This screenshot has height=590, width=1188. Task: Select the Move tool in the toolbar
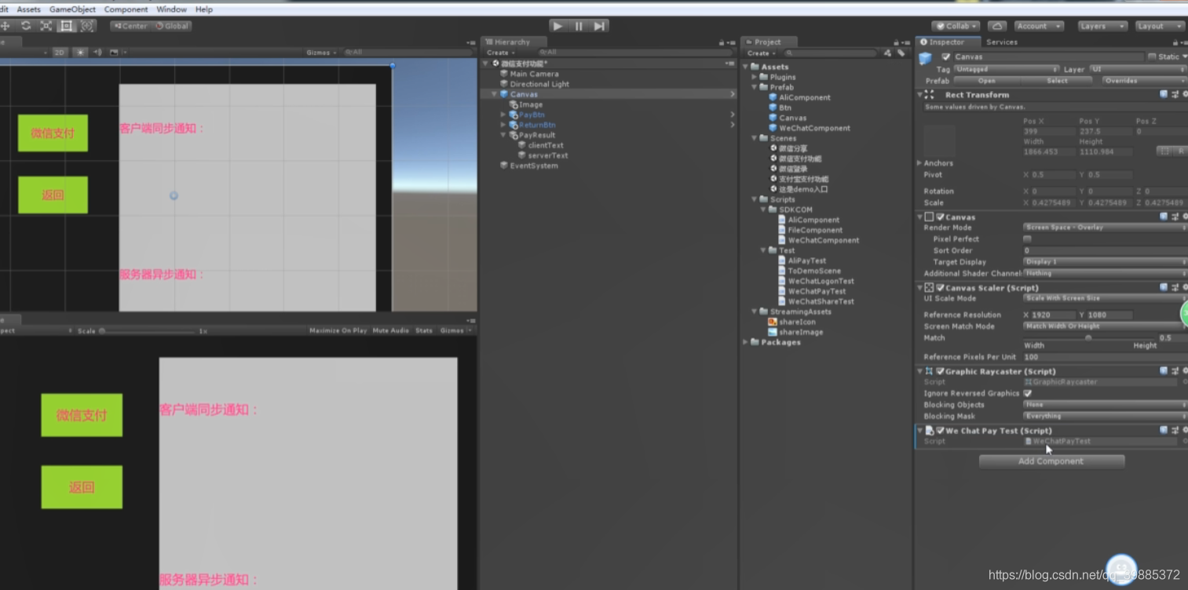coord(5,26)
